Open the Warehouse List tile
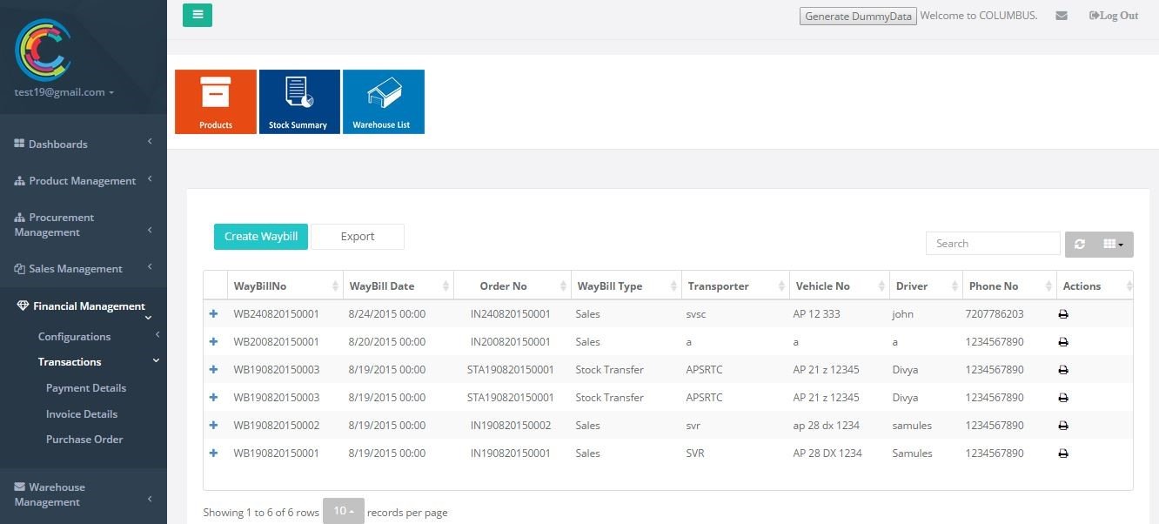Image resolution: width=1159 pixels, height=524 pixels. pos(384,102)
